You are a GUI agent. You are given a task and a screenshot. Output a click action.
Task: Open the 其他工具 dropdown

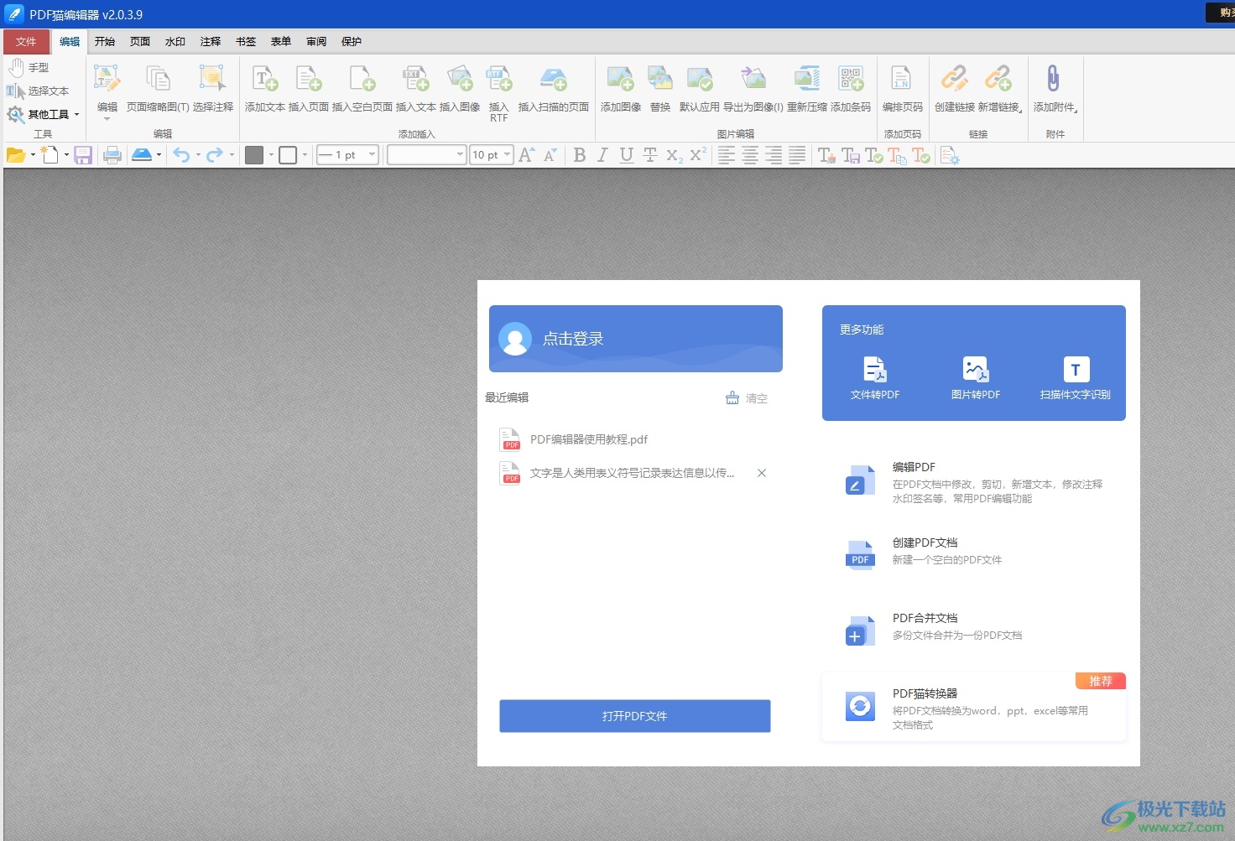pos(44,114)
